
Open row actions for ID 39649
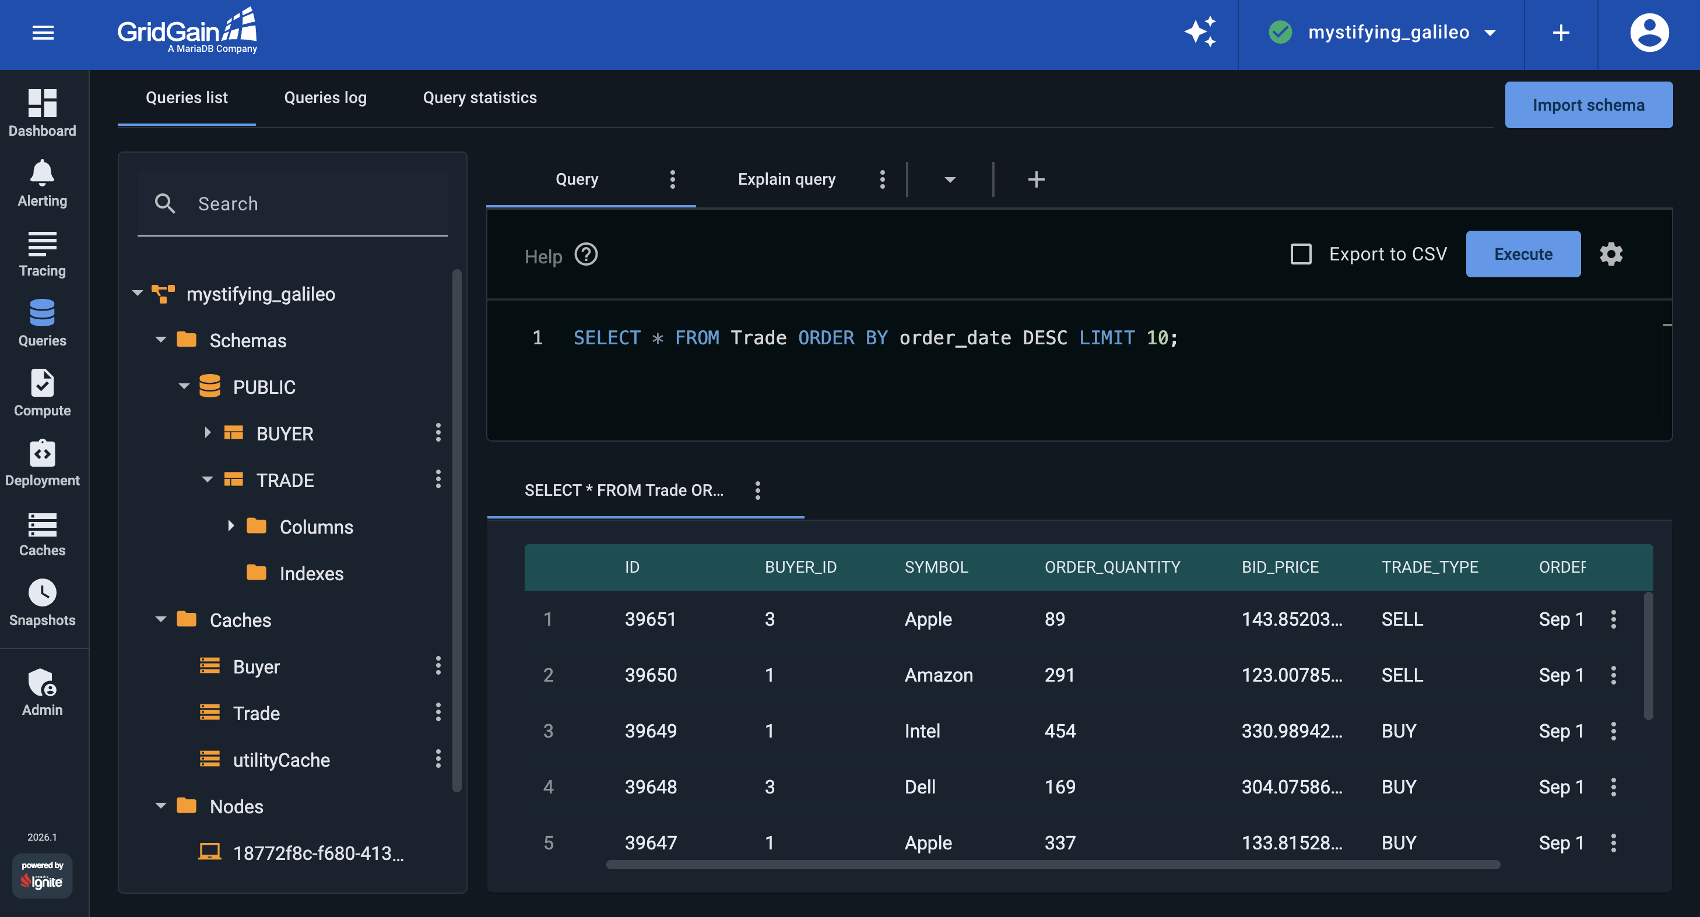point(1613,731)
